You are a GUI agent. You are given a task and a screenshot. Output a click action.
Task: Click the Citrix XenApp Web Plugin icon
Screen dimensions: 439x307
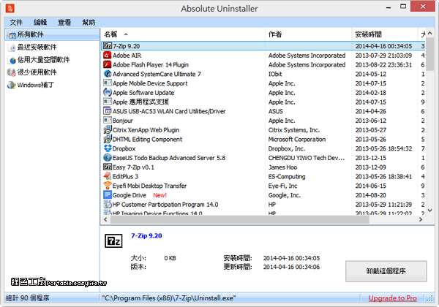tap(108, 129)
